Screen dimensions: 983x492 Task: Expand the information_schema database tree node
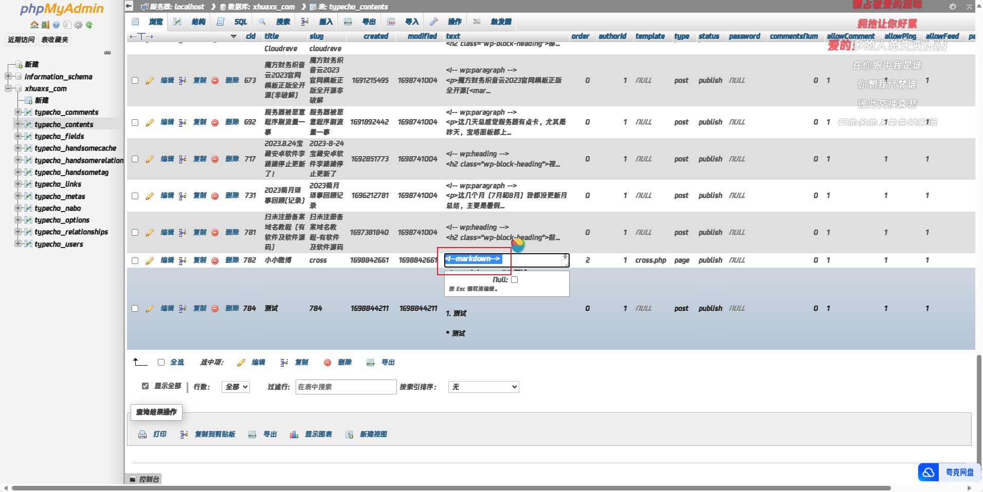click(x=8, y=77)
